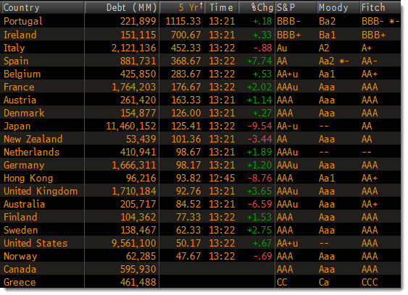The image size is (408, 295).
Task: Click United States debt value 9,561,100
Action: coord(134,244)
